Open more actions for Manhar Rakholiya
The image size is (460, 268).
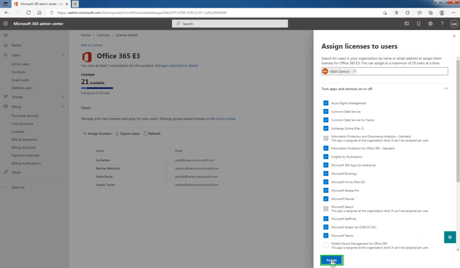click(166, 168)
